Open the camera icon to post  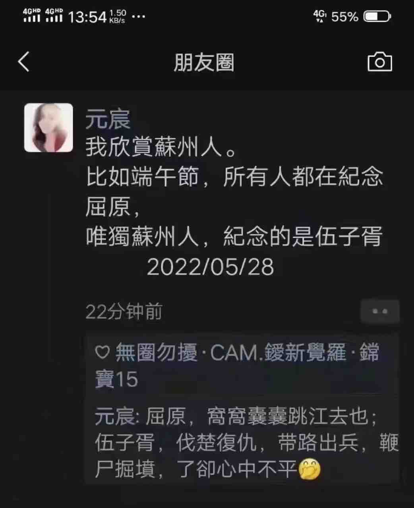(379, 62)
